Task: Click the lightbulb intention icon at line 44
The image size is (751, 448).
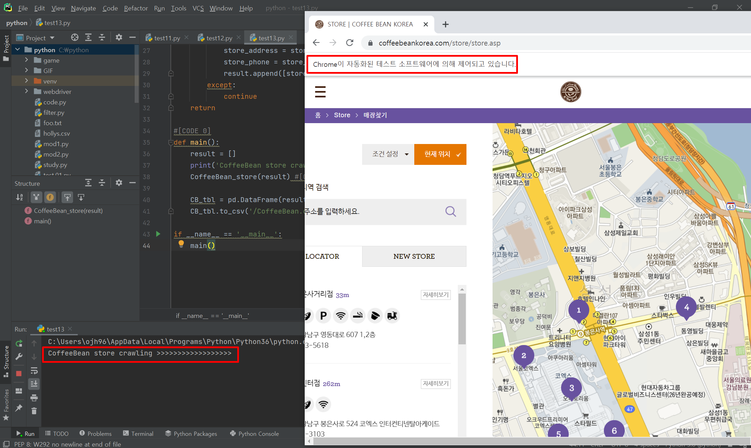Action: point(181,244)
